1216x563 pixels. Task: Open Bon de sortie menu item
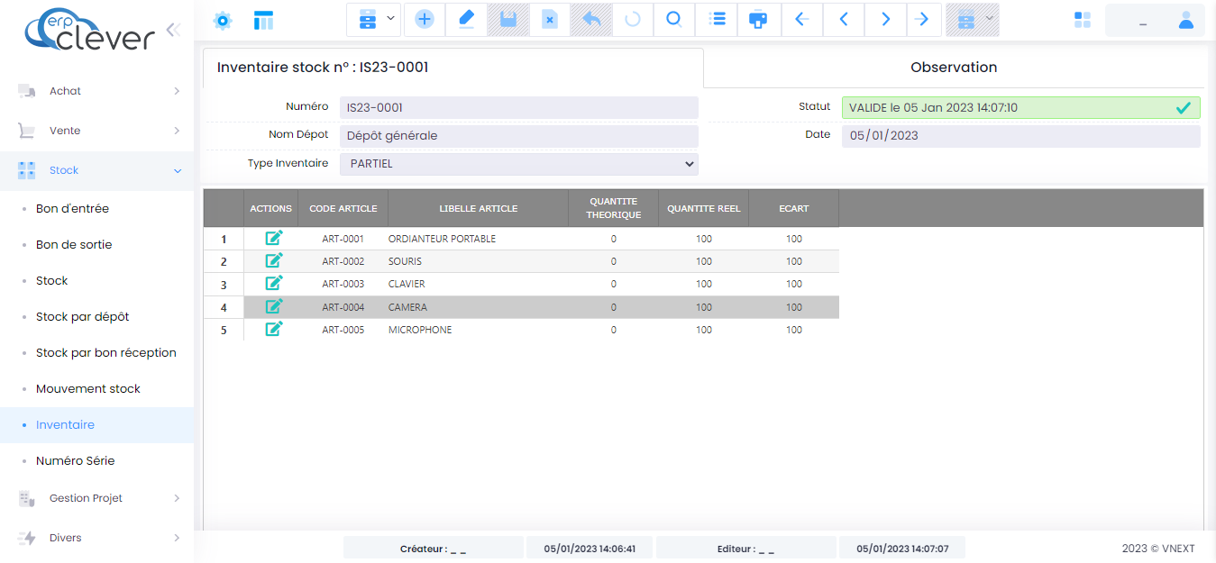74,244
